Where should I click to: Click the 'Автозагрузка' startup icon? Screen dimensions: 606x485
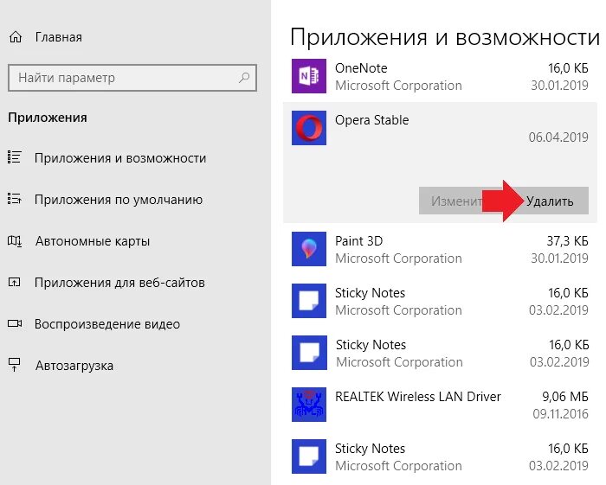click(x=15, y=365)
